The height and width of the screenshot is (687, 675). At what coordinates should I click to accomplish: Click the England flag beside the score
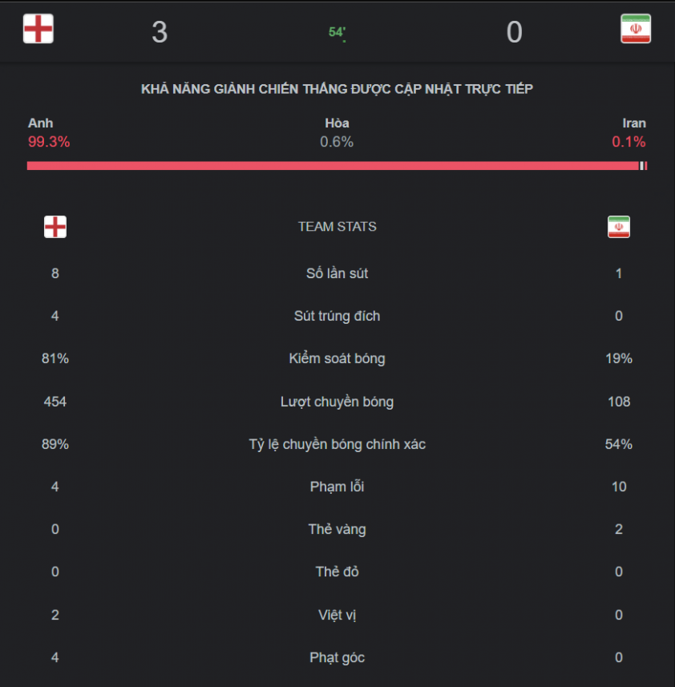pyautogui.click(x=38, y=29)
